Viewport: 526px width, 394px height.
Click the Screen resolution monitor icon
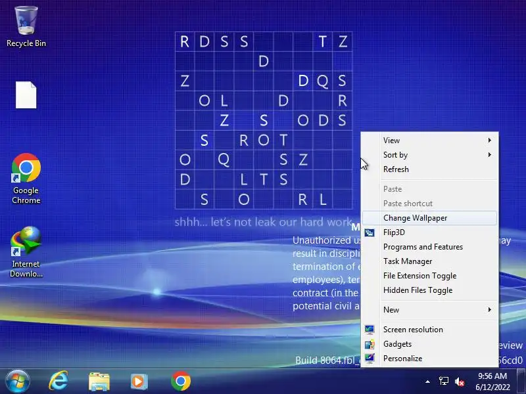(370, 330)
